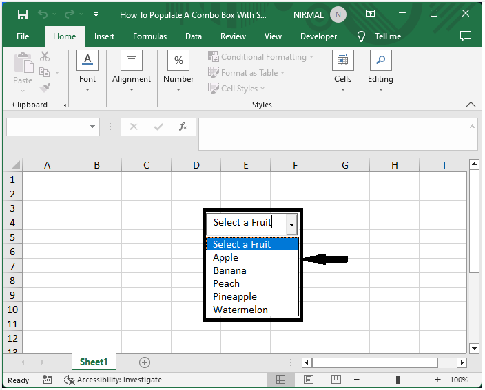Choose Pineapple from the list

[x=252, y=296]
